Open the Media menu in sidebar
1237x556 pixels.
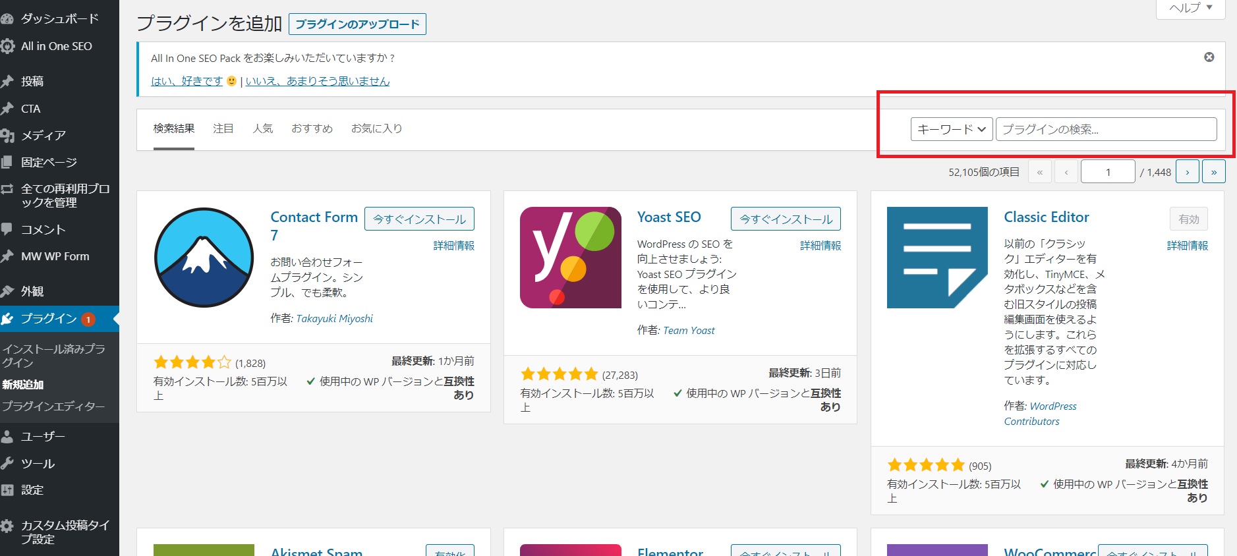pos(43,136)
